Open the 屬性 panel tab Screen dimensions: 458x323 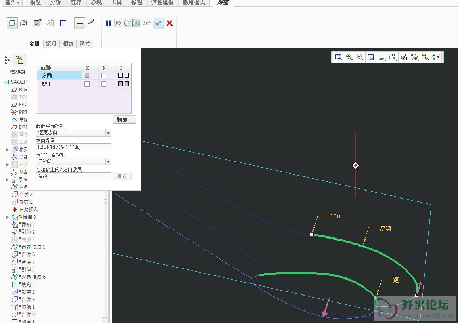(85, 44)
